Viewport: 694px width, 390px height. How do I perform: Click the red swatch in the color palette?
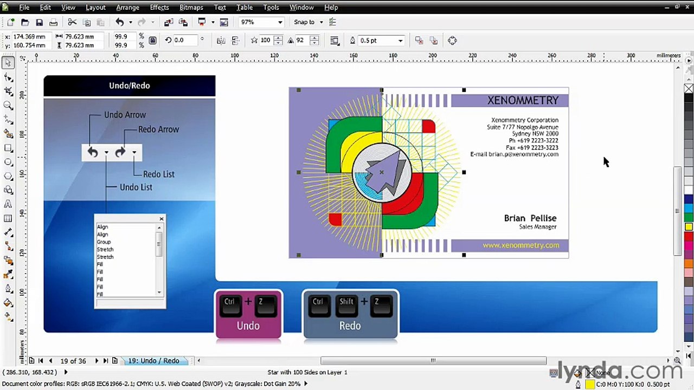tap(689, 237)
